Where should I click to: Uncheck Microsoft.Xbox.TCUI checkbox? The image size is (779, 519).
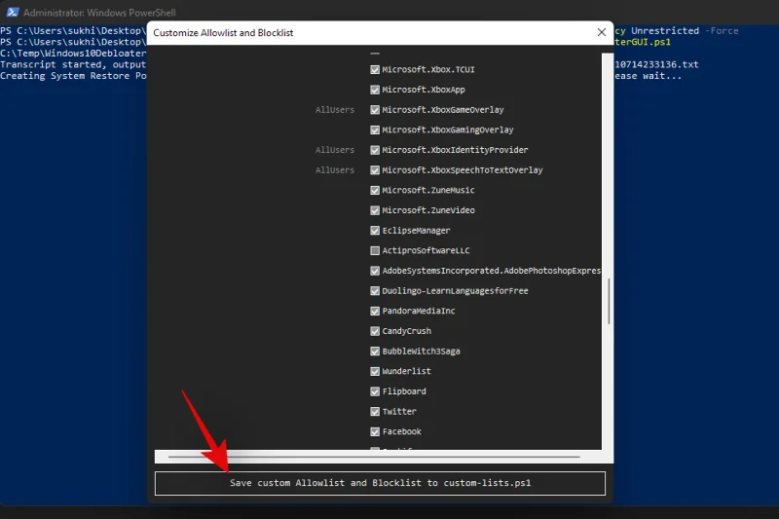(x=375, y=69)
